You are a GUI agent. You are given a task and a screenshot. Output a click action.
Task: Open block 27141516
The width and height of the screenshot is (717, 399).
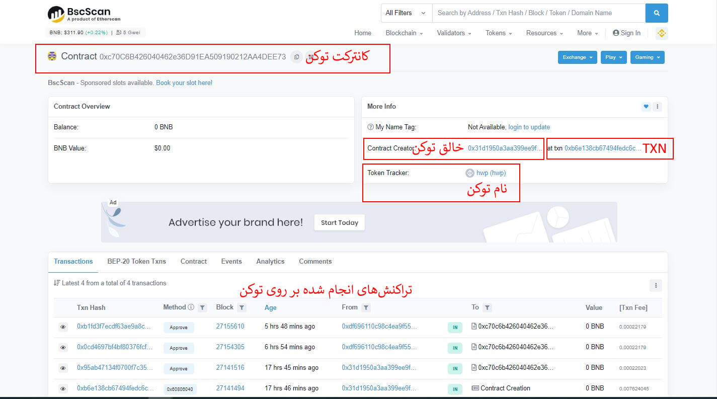point(230,368)
